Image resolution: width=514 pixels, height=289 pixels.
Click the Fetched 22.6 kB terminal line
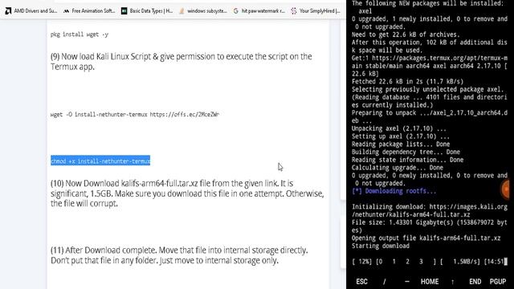pyautogui.click(x=407, y=81)
